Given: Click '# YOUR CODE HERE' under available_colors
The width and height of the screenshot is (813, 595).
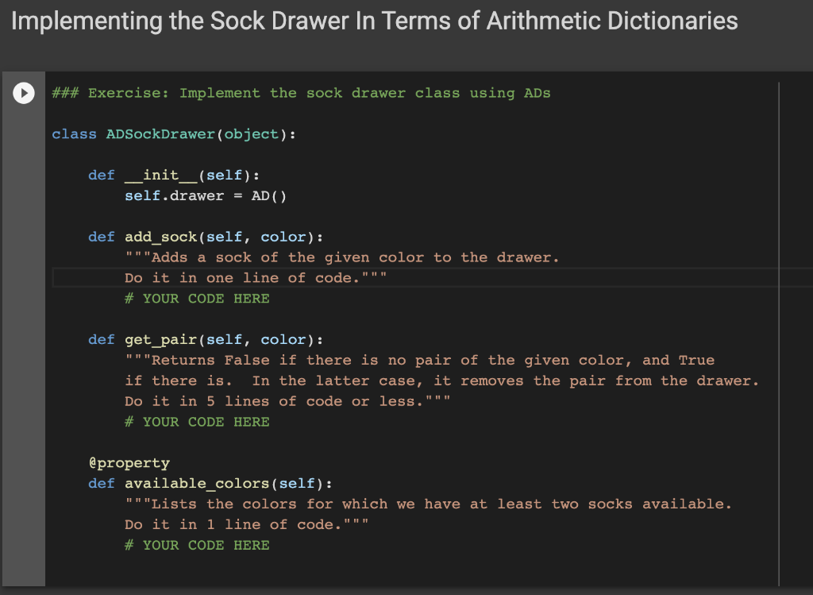Looking at the screenshot, I should [x=197, y=545].
